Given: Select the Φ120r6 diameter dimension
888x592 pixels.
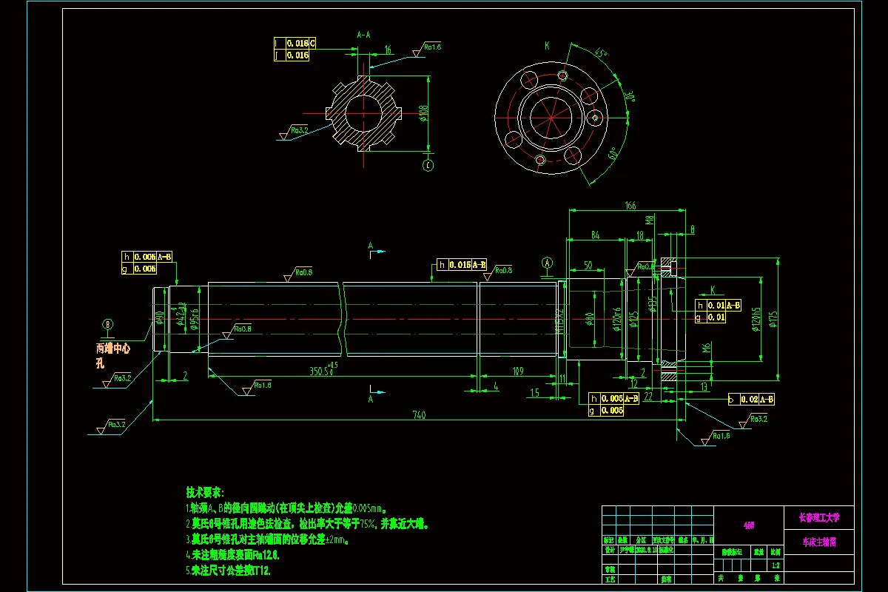Looking at the screenshot, I should point(615,319).
